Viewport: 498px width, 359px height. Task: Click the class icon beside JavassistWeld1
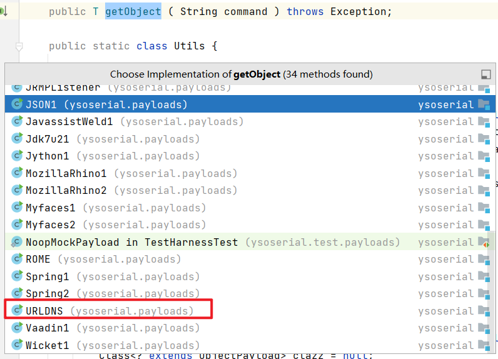17,121
